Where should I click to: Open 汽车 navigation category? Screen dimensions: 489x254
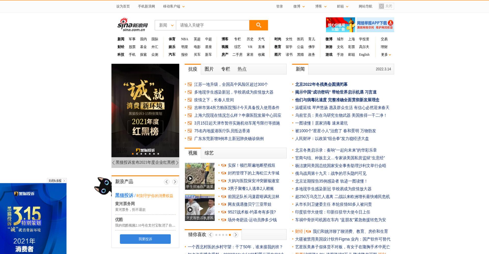[x=172, y=55]
